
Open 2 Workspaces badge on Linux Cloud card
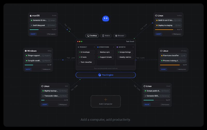tap(165, 105)
